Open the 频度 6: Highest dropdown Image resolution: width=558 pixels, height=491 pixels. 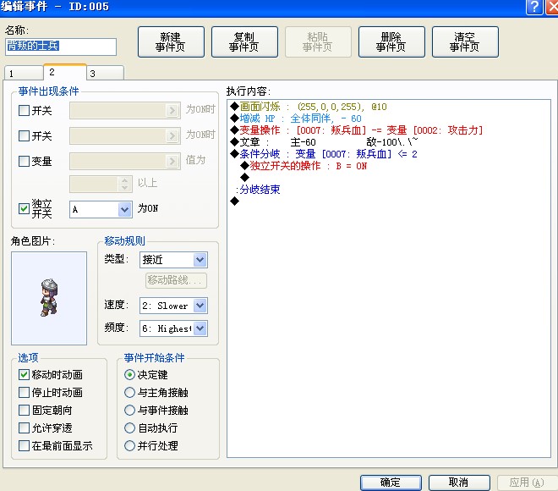click(173, 328)
